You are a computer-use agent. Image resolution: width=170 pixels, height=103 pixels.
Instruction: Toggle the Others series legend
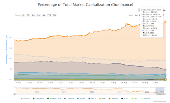(146, 98)
